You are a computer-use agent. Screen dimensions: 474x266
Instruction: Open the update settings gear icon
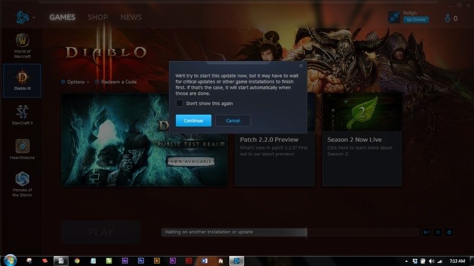coord(449,232)
